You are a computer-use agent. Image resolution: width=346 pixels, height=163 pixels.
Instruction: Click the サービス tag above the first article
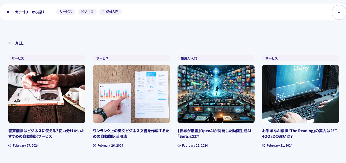tap(18, 58)
